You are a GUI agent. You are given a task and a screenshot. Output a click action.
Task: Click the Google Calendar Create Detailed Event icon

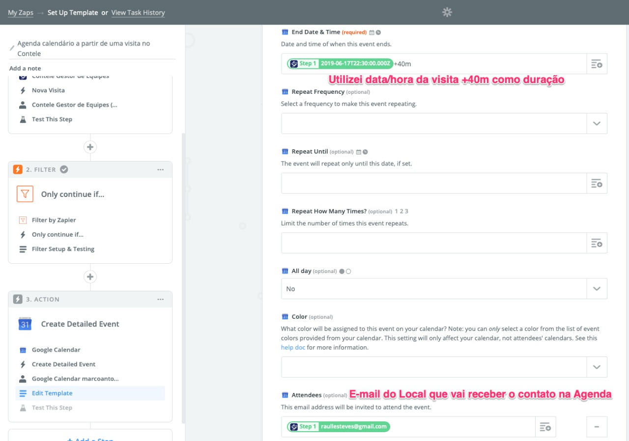(x=25, y=324)
